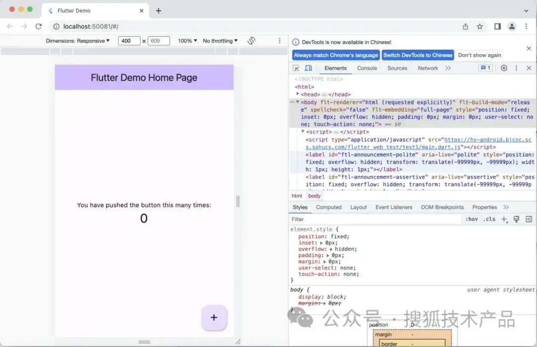Open the Layout tab

click(358, 207)
